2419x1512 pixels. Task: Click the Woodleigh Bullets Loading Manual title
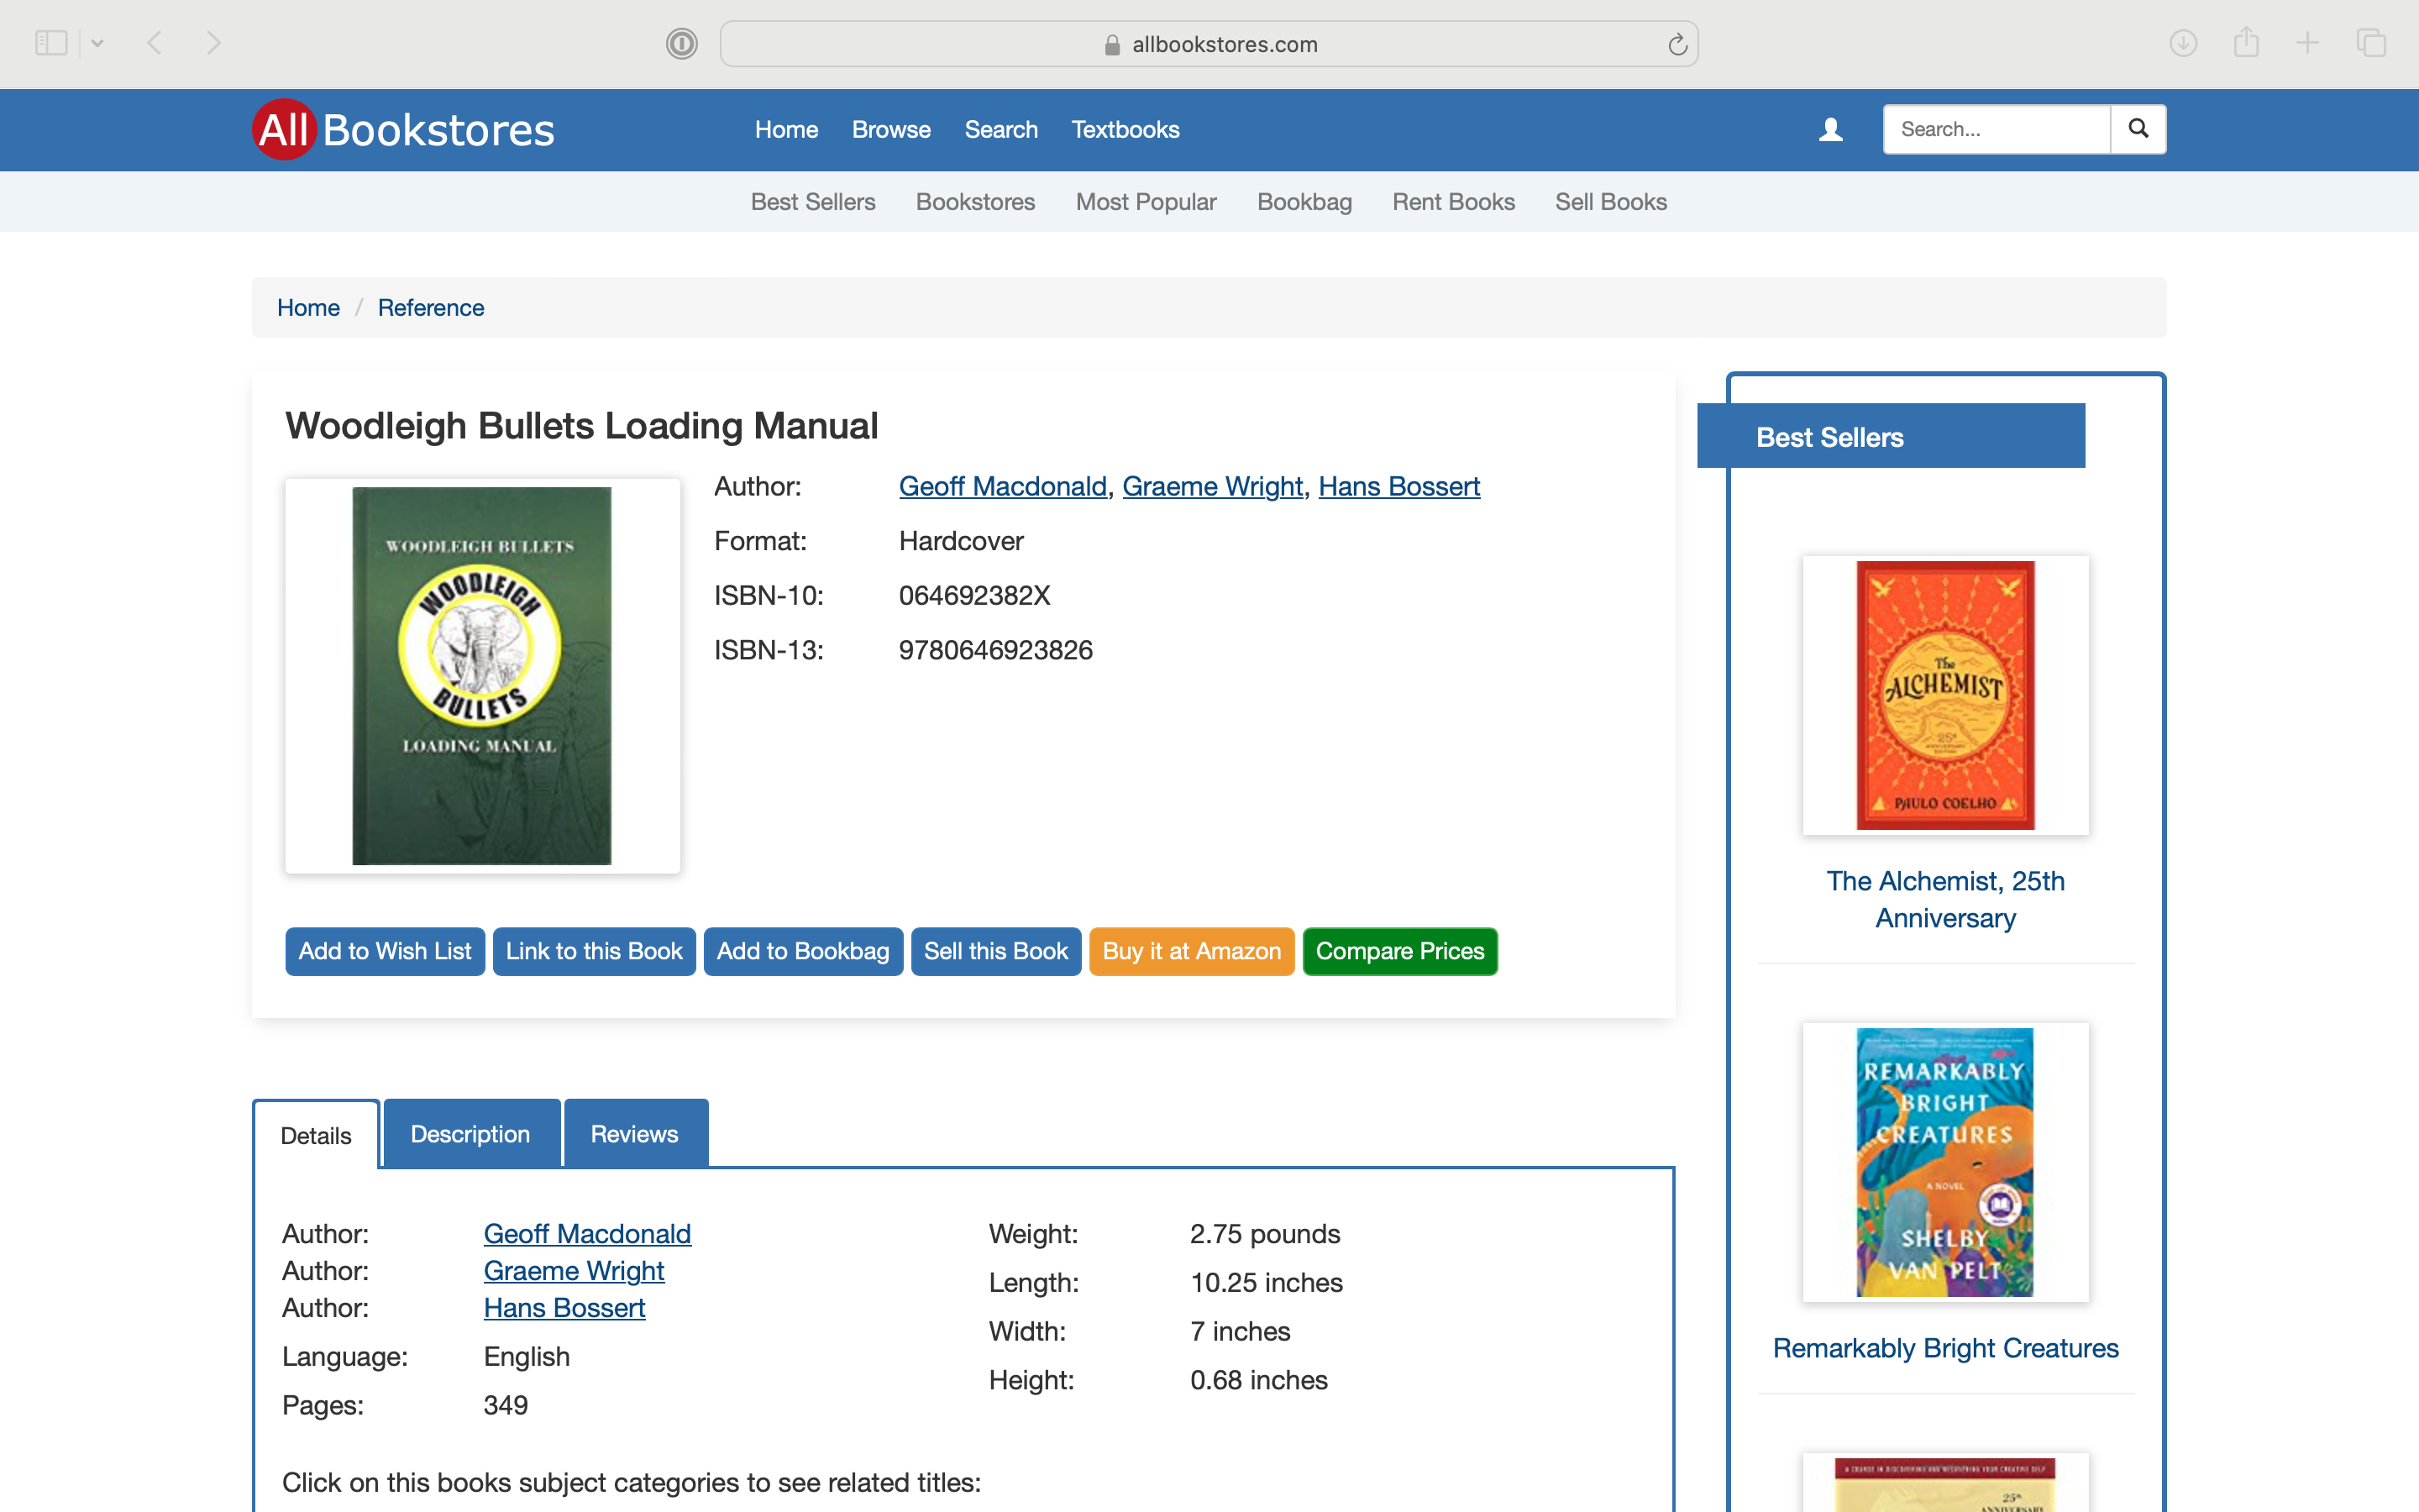pos(582,426)
